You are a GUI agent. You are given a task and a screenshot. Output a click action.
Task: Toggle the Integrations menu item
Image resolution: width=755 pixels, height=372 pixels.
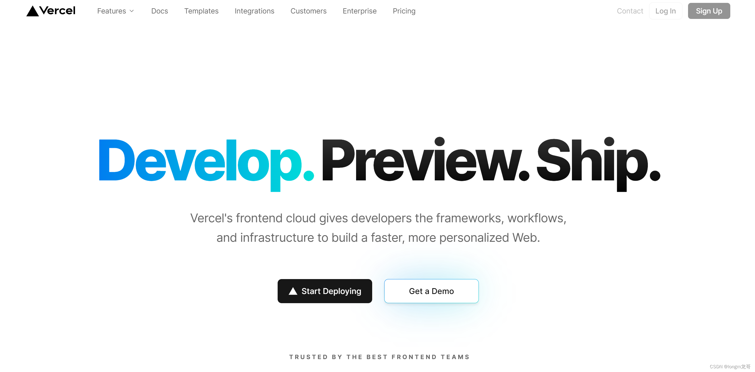pos(254,11)
